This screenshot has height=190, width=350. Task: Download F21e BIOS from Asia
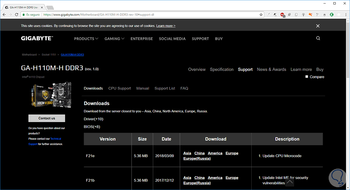click(x=187, y=153)
